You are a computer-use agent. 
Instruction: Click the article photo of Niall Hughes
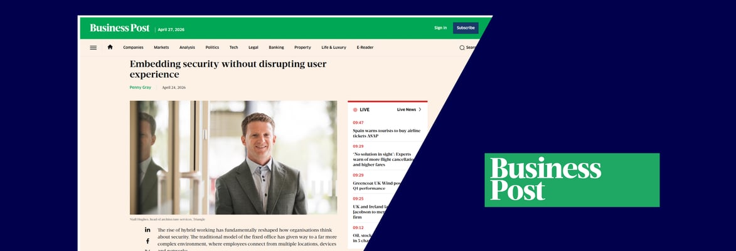pos(233,157)
